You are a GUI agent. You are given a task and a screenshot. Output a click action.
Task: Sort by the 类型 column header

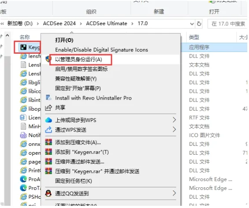tap(194, 37)
